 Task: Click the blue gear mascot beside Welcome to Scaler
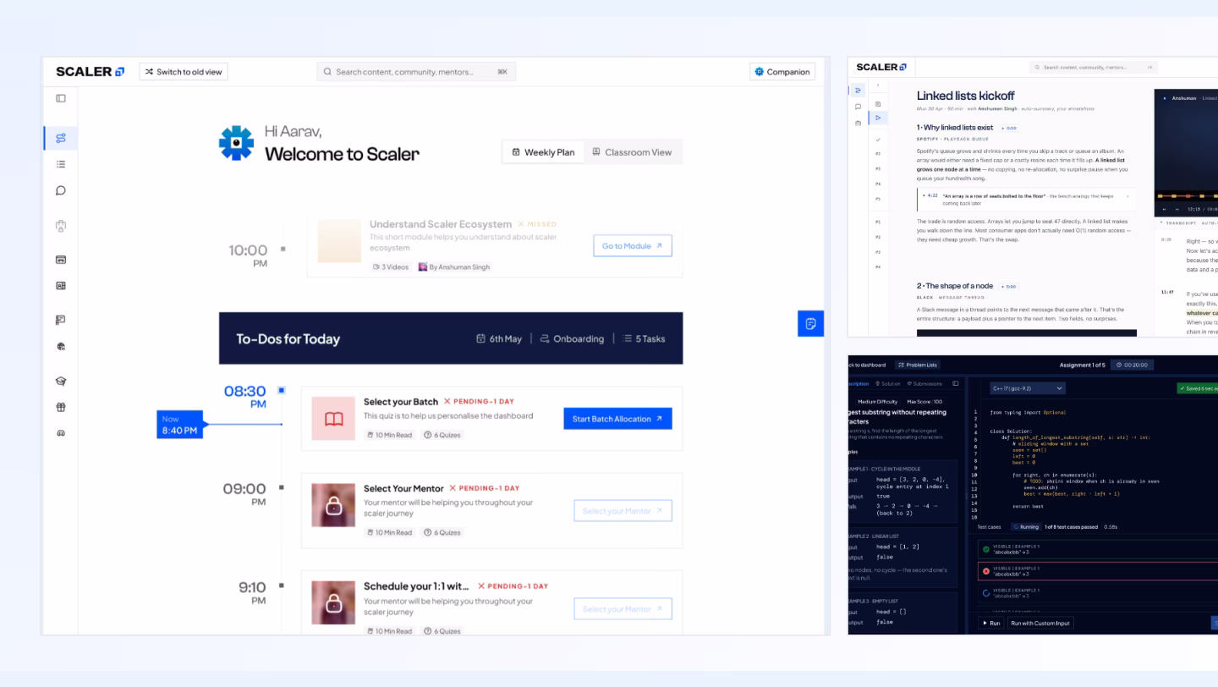tap(236, 143)
